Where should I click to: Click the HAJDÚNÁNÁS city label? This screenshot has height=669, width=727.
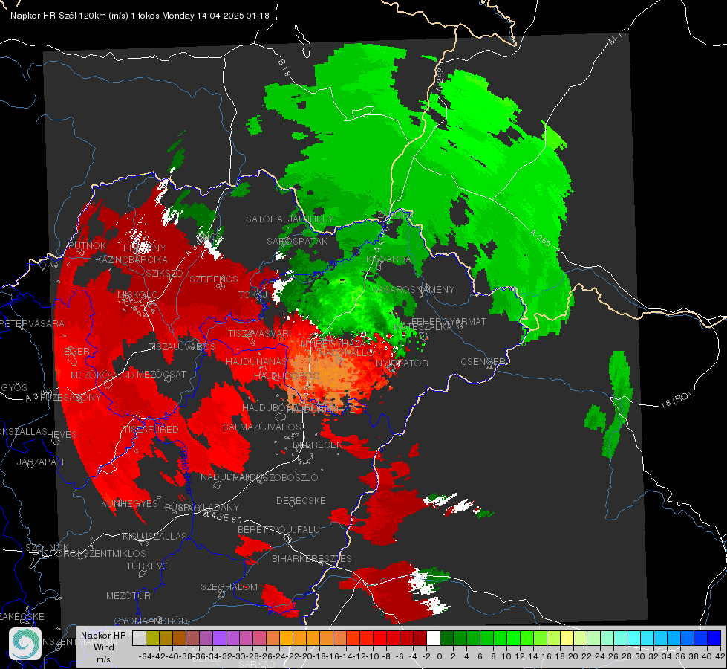point(256,362)
